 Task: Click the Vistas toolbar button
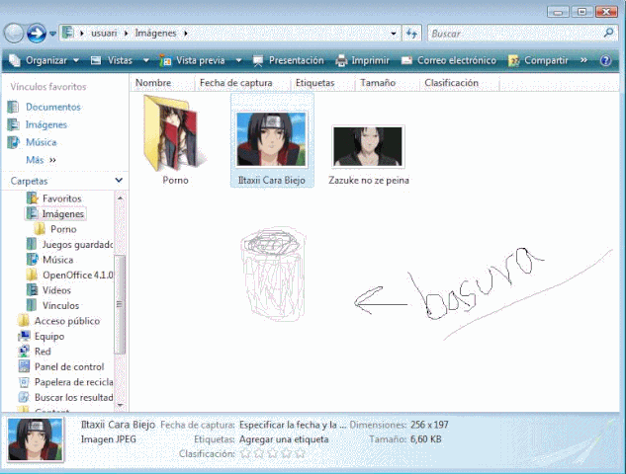pos(112,60)
